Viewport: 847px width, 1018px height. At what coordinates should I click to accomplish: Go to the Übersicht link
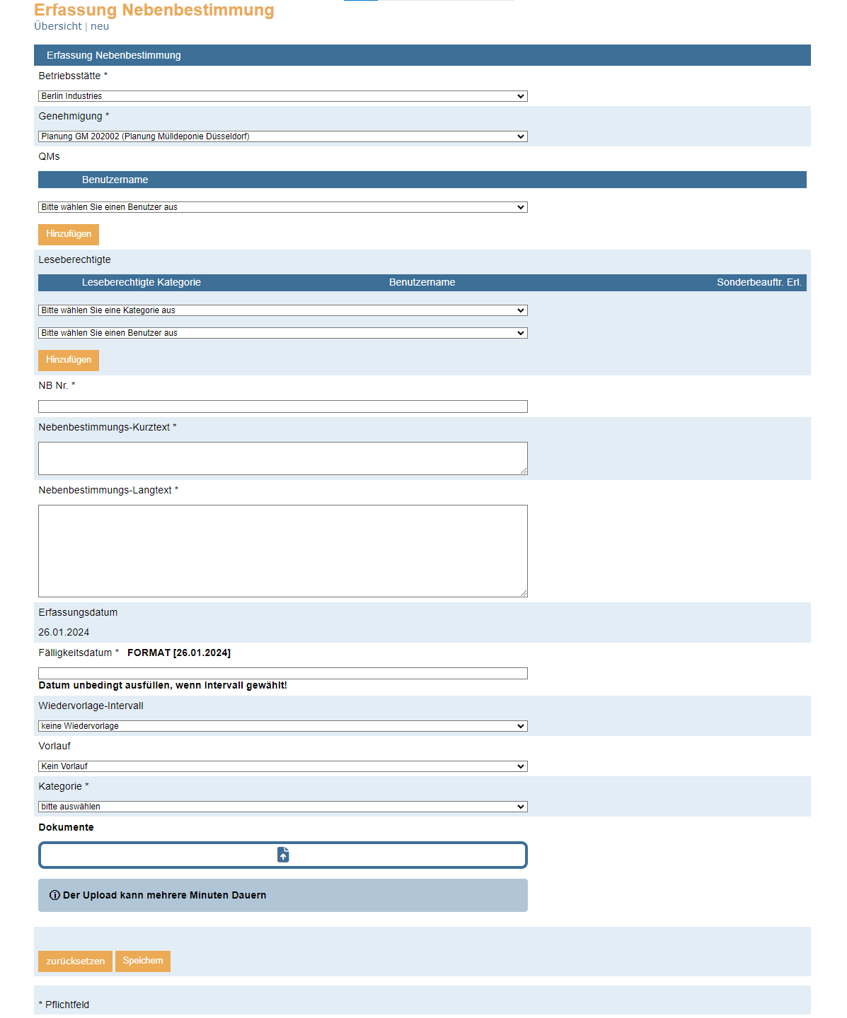58,26
